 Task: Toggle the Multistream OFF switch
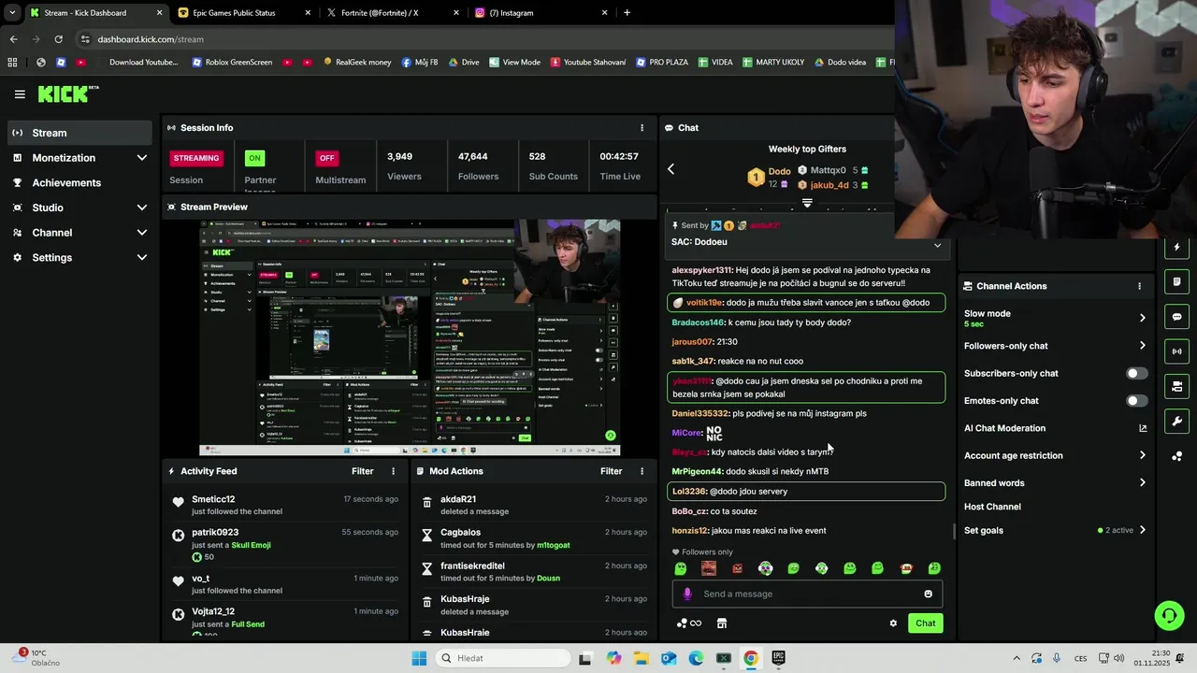click(326, 158)
